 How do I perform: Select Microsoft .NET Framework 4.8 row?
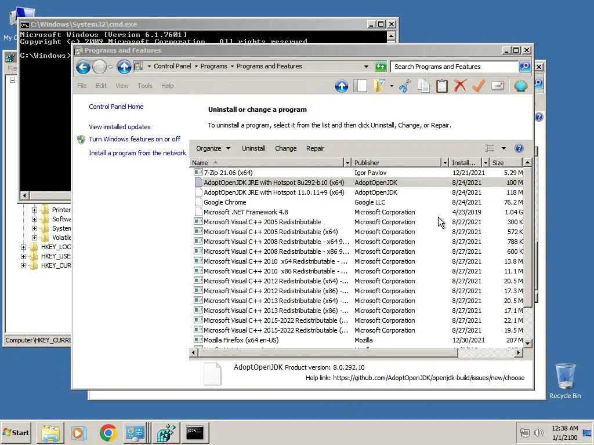358,212
